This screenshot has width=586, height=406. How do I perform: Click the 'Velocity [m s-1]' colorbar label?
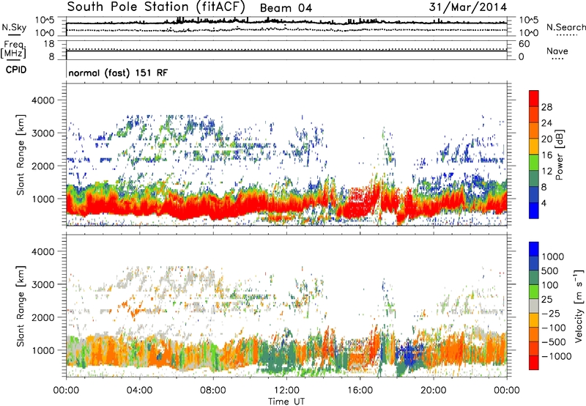coord(579,306)
